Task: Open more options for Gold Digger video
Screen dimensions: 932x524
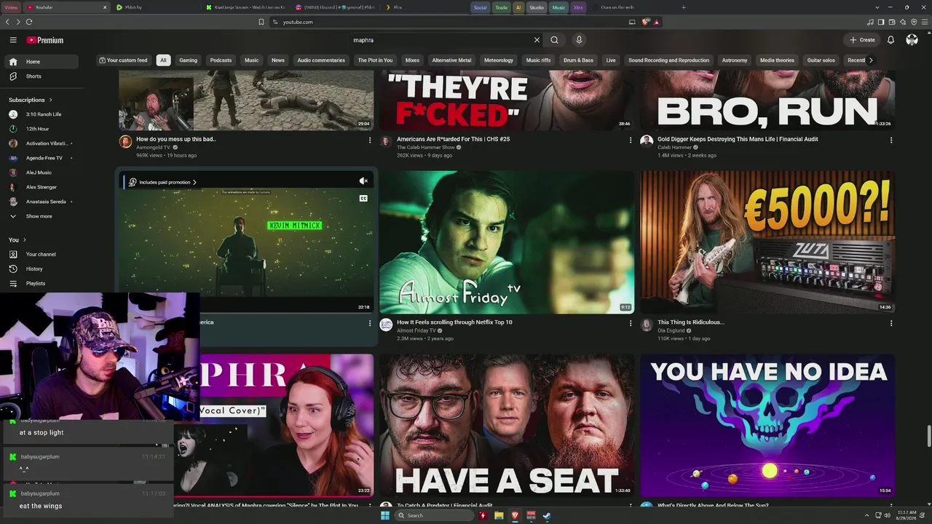Action: [x=891, y=140]
